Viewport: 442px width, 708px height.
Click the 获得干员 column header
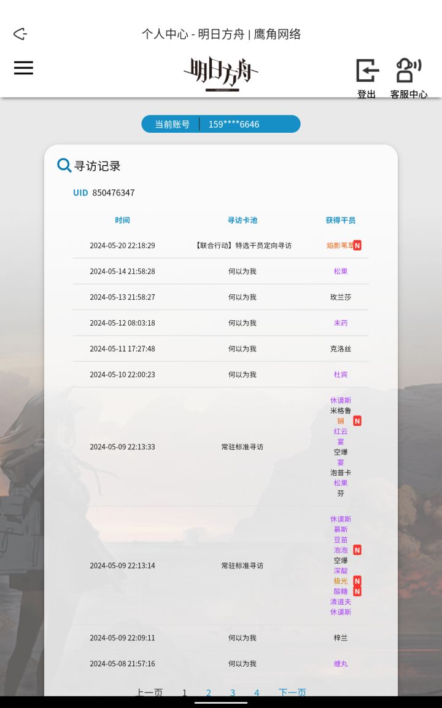[341, 221]
